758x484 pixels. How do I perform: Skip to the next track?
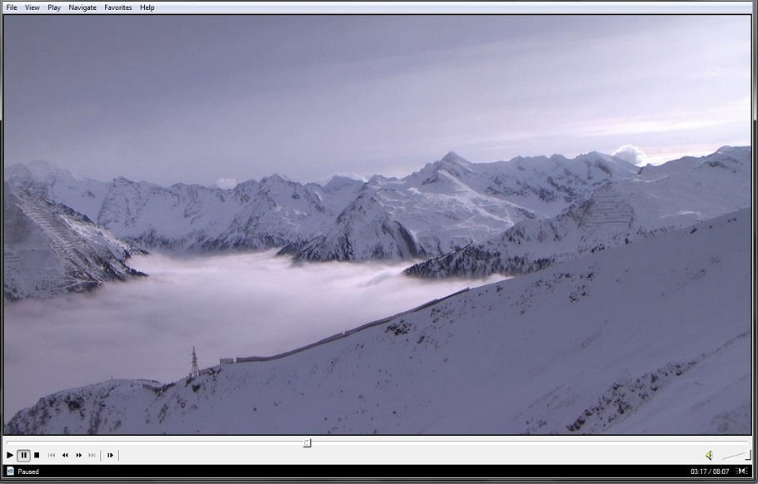(92, 455)
